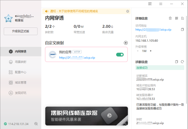Open network diagnostic icon beside IP address
The height and width of the screenshot is (129, 188).
pos(36,124)
